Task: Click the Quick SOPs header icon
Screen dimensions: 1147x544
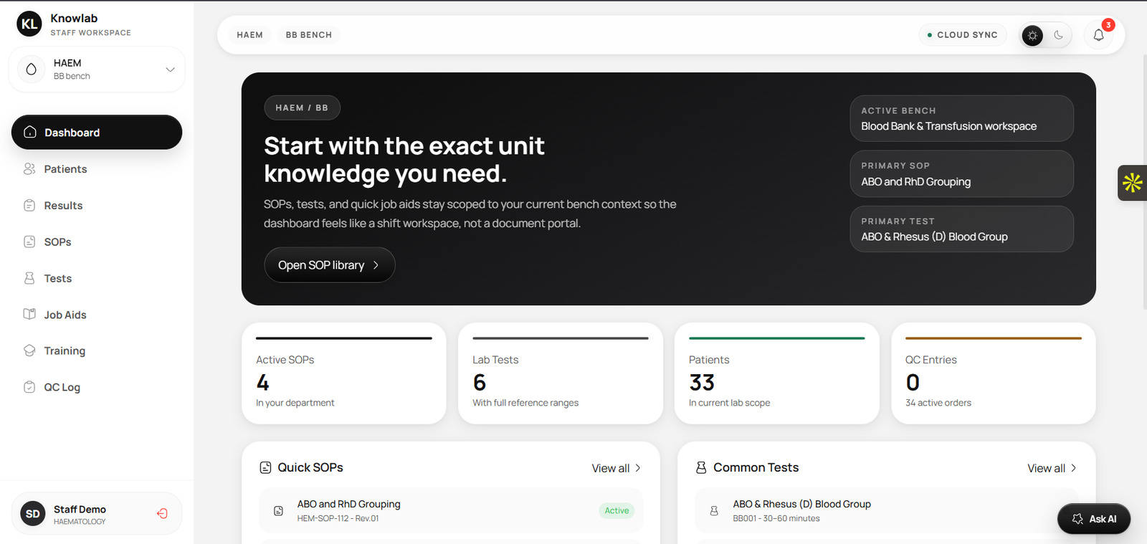Action: pos(265,467)
